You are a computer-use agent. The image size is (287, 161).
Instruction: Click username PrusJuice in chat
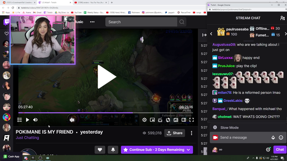(x=226, y=66)
